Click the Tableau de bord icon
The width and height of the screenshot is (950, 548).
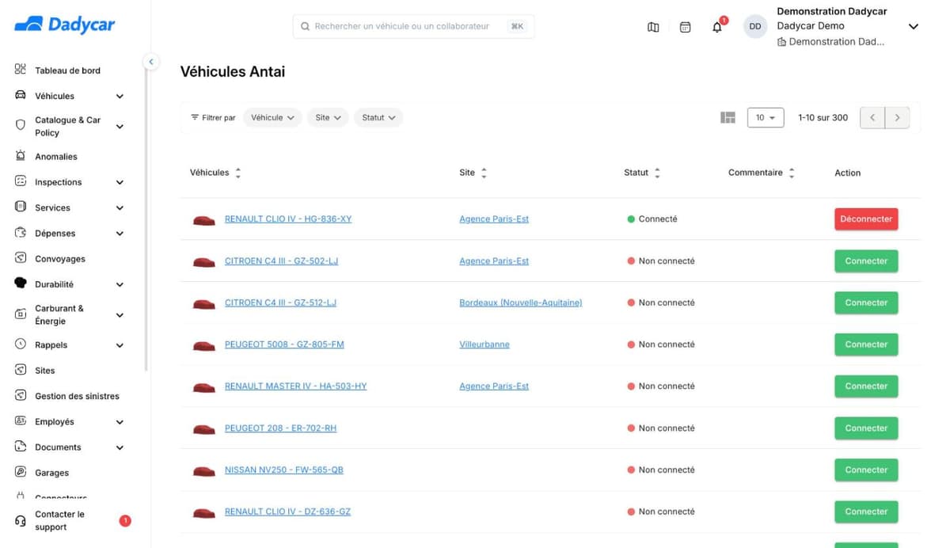pyautogui.click(x=21, y=70)
